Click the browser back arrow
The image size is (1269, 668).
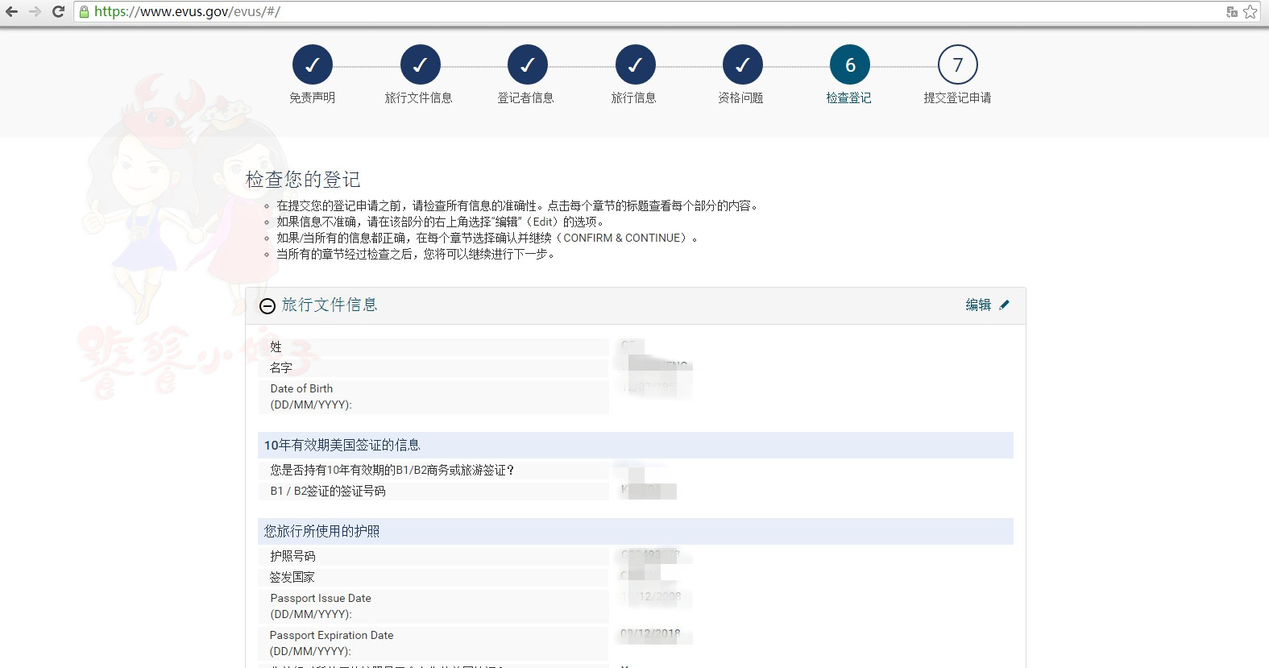(x=11, y=11)
